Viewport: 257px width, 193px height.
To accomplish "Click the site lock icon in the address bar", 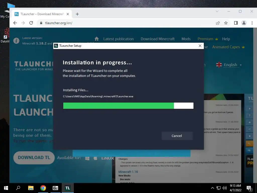I will tap(41, 23).
